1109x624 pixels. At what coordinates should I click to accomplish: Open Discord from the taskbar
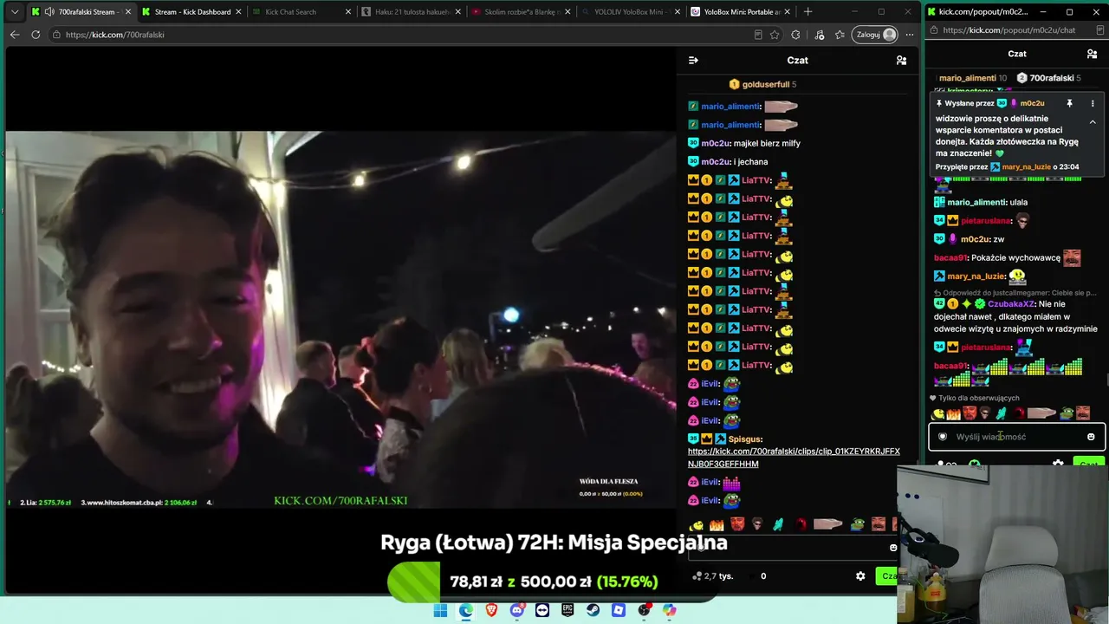coord(517,610)
